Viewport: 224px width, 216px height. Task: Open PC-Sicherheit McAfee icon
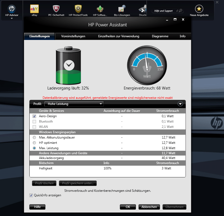tap(56, 9)
